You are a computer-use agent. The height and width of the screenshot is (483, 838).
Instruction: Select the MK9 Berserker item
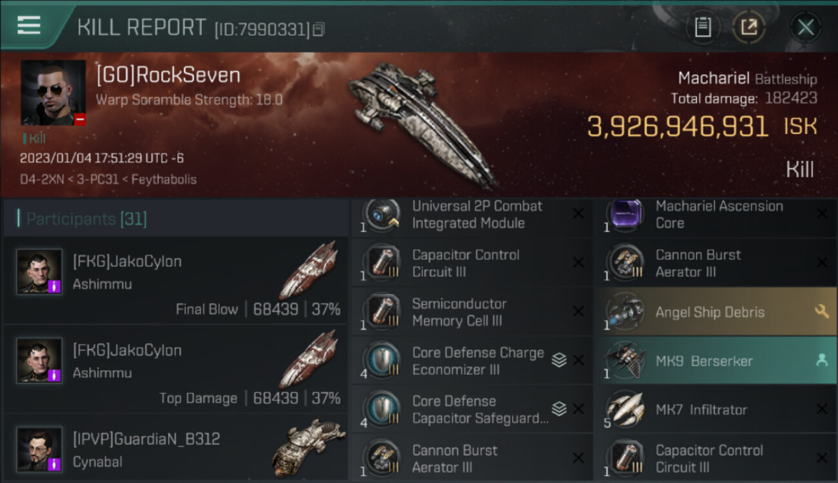point(716,361)
